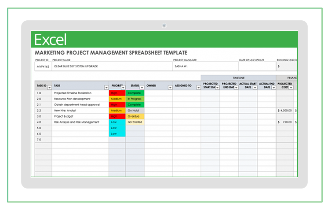The width and height of the screenshot is (328, 211).
Task: Open Projected Start Date filter arrow
Action: (x=217, y=87)
